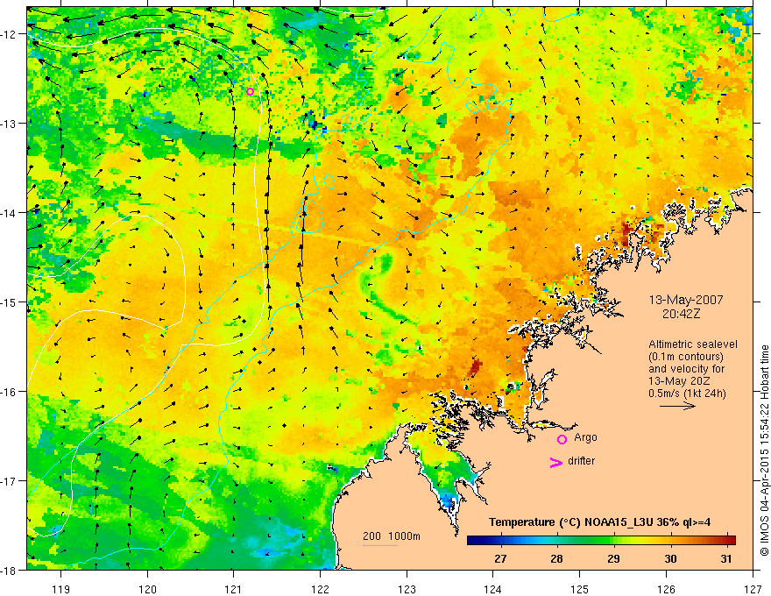Click latitude axis label '-16'

(10, 392)
